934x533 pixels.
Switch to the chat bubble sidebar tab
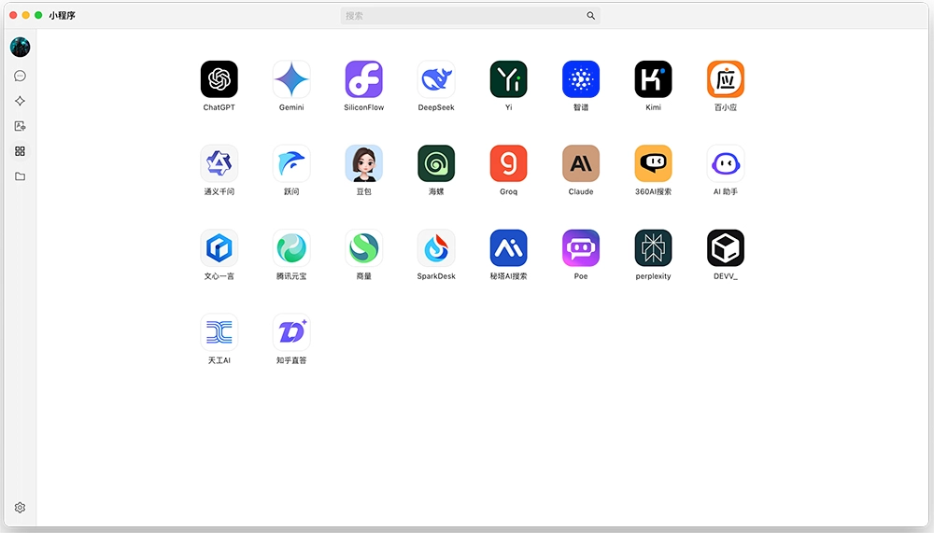coord(21,76)
